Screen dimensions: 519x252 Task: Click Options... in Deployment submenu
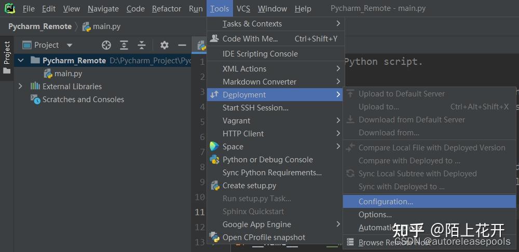coord(375,215)
